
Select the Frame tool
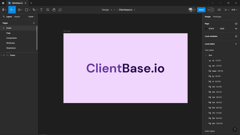point(19,10)
